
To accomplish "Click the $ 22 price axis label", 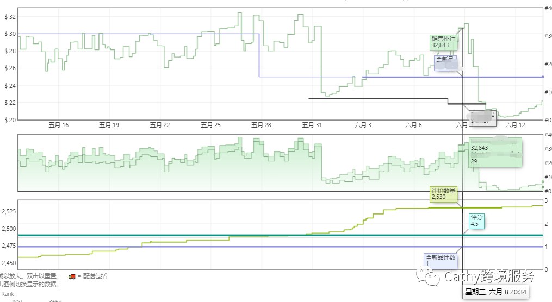I will pos(10,103).
